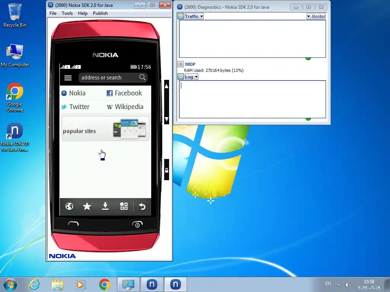
Task: Select the Google Chrome desktop shortcut
Action: click(15, 97)
